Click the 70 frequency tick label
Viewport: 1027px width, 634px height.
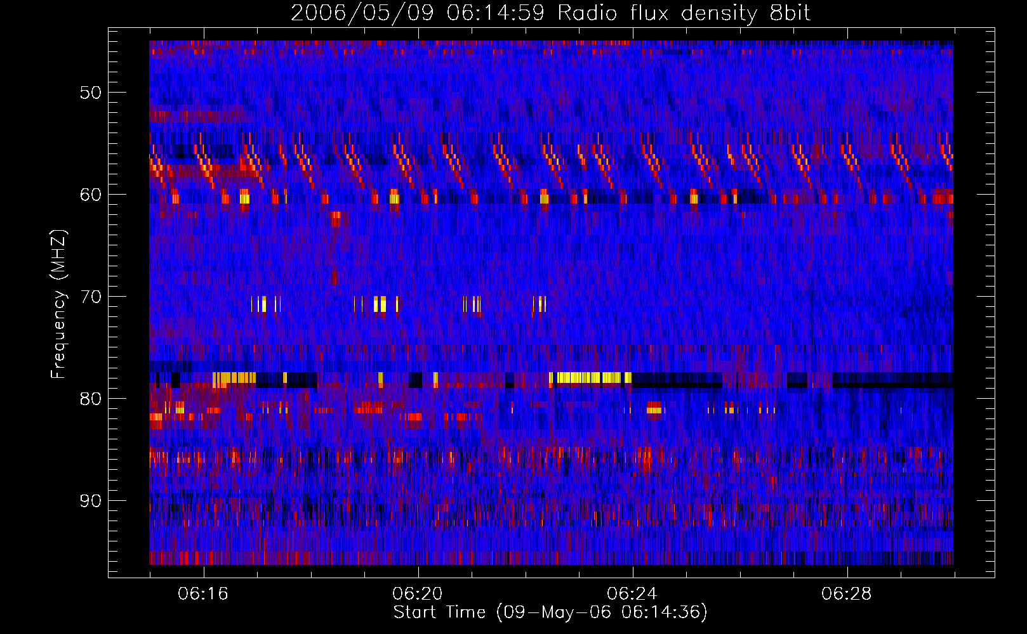[91, 297]
